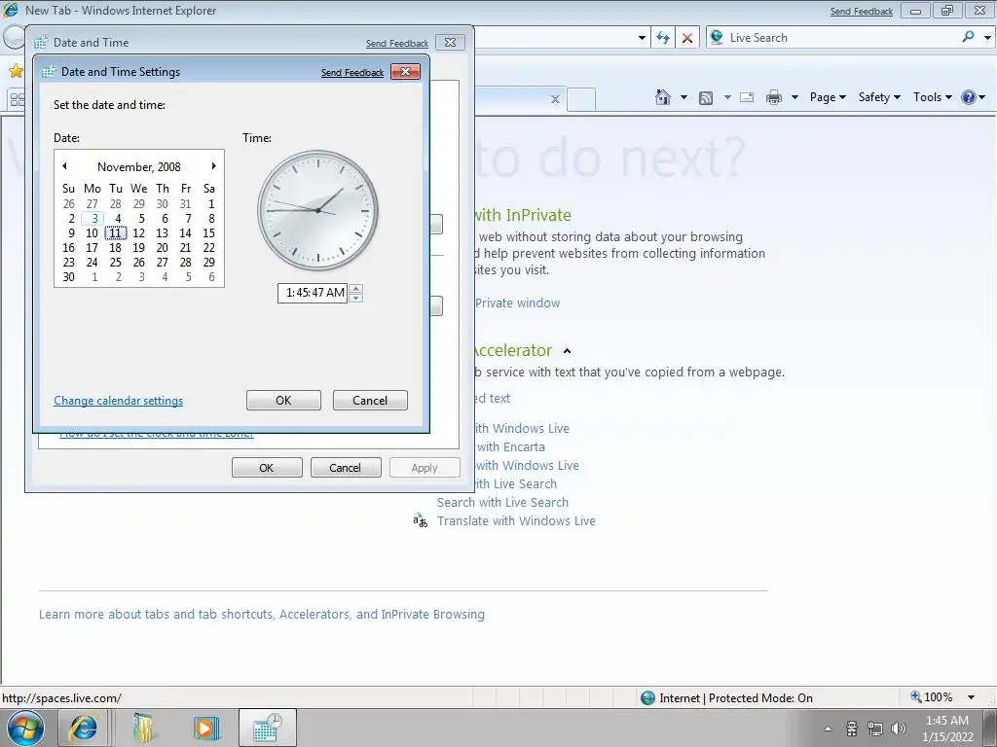Increase time with spinner up arrow
This screenshot has width=997, height=747.
coord(356,288)
